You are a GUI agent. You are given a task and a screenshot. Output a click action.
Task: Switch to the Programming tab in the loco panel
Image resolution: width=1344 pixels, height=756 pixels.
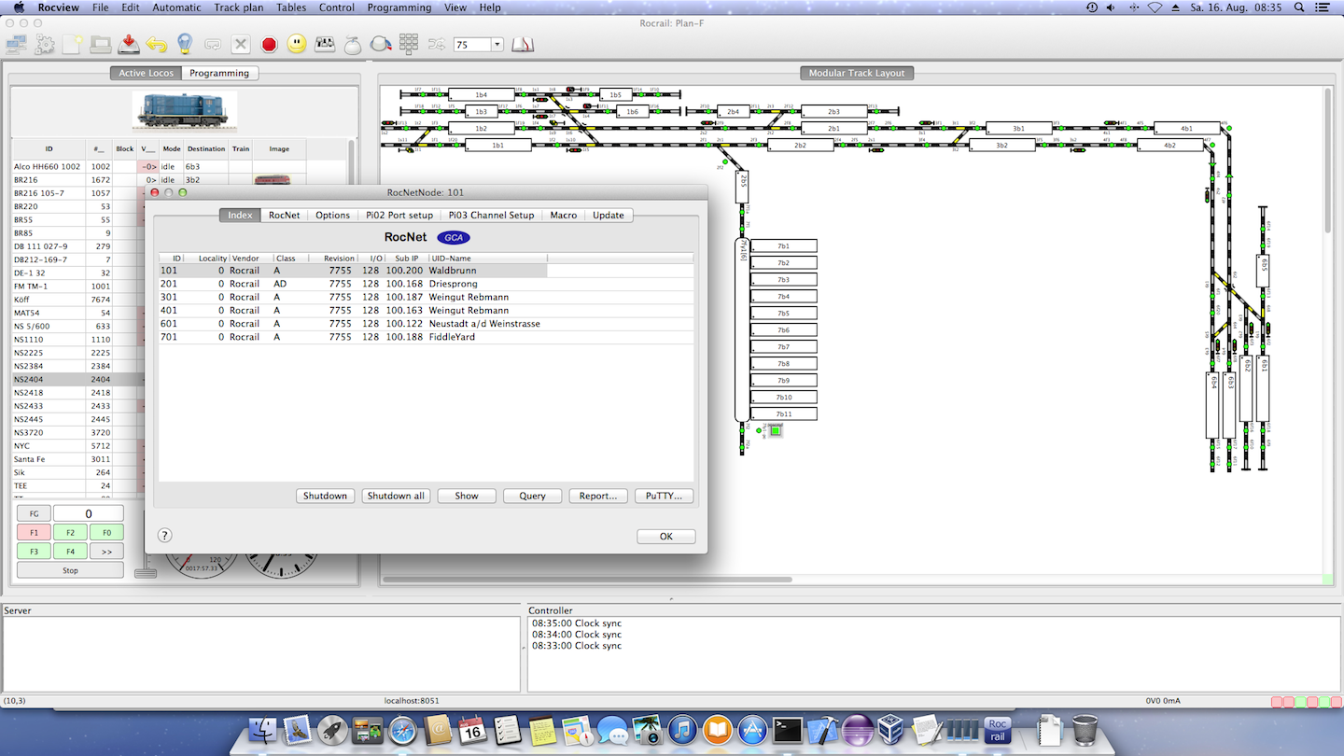point(219,73)
